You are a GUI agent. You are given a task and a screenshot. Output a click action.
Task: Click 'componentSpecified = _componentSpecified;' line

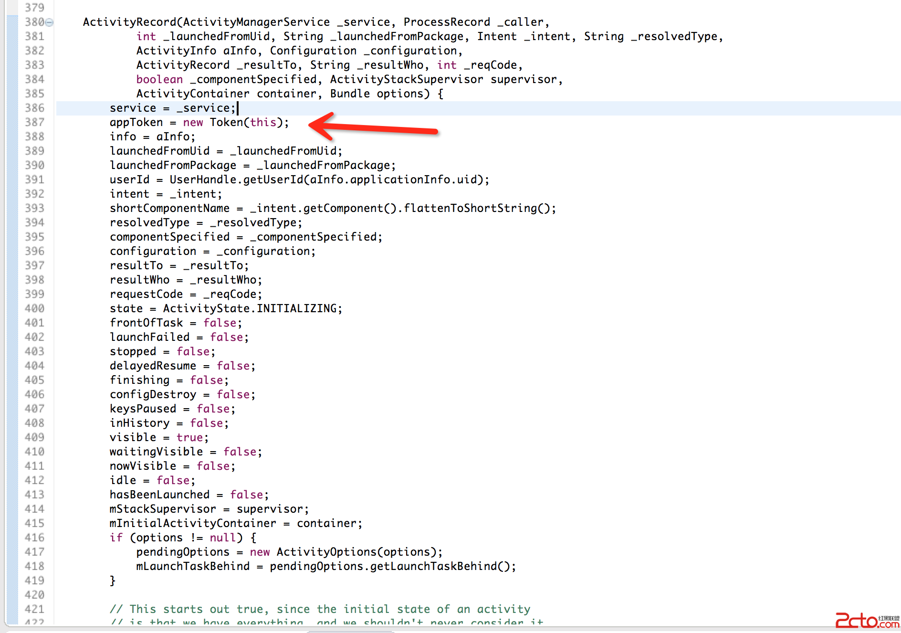tap(246, 237)
